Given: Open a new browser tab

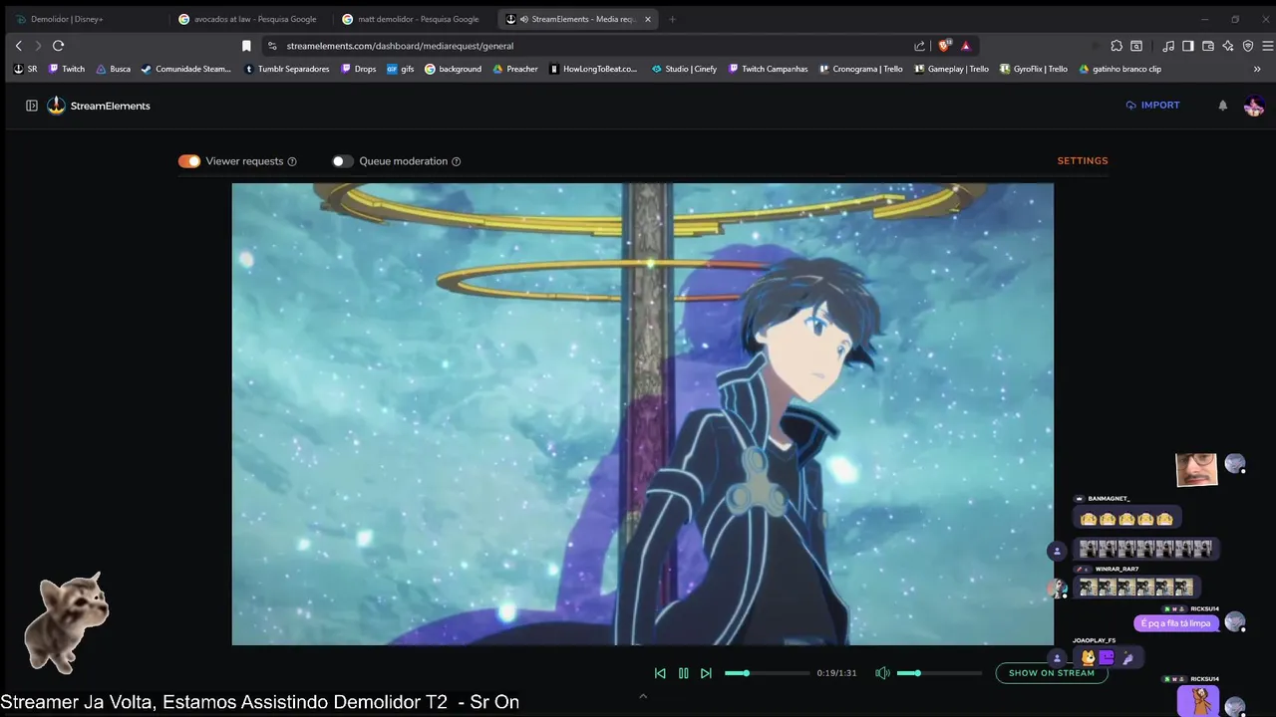Looking at the screenshot, I should [x=672, y=19].
